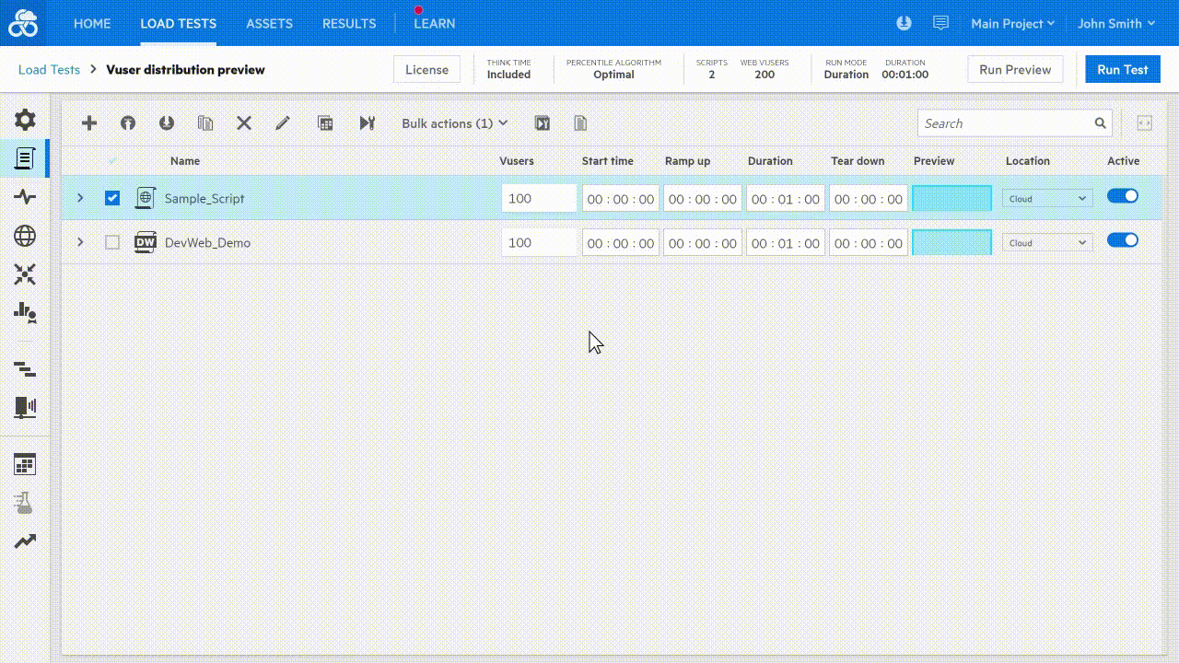Open the gear settings icon in sidebar
1179x663 pixels.
(x=25, y=120)
